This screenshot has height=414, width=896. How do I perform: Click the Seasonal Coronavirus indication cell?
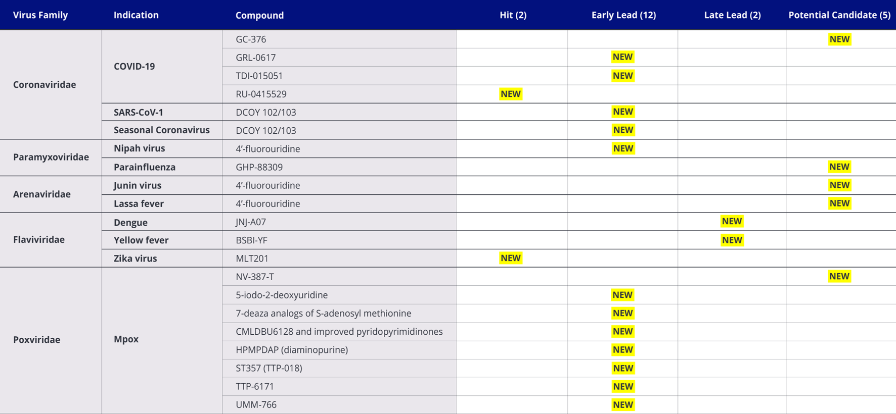point(162,130)
